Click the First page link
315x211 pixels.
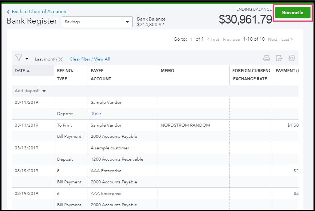[x=213, y=39]
